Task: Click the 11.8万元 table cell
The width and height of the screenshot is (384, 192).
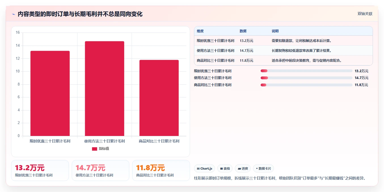Action: [246, 61]
